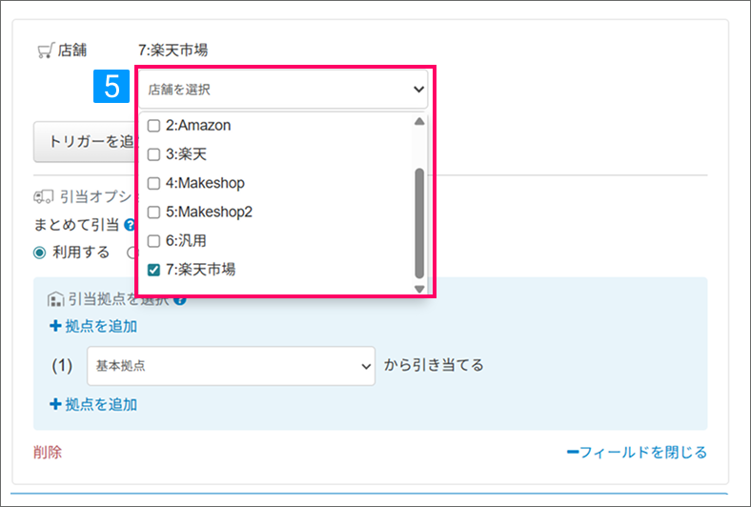Screen dimensions: 751x507
Task: Click the red 削除 link
Action: pyautogui.click(x=47, y=452)
